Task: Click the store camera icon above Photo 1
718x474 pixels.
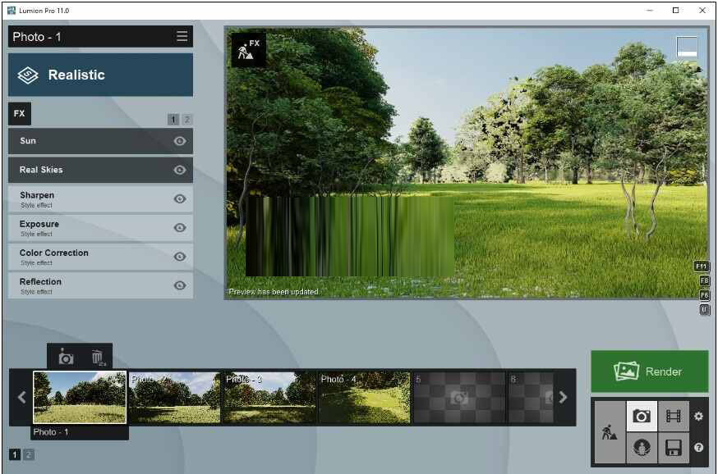Action: pyautogui.click(x=66, y=358)
